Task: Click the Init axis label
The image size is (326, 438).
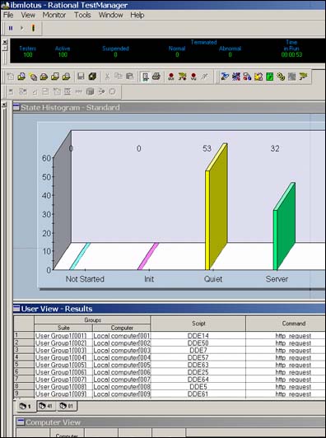Action: (149, 279)
